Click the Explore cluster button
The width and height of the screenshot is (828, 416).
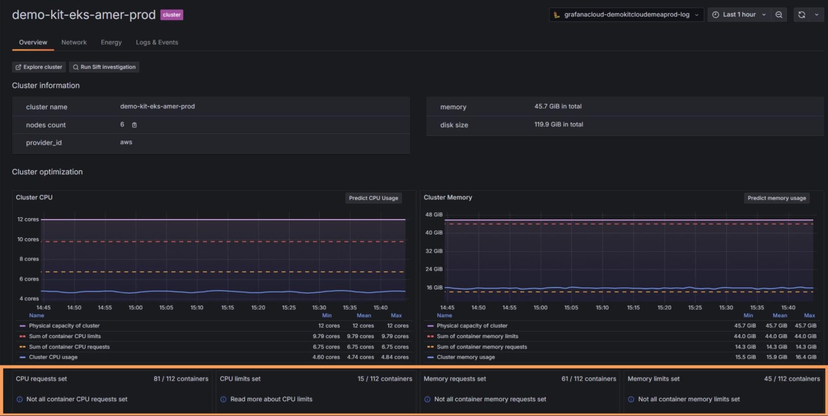point(39,67)
